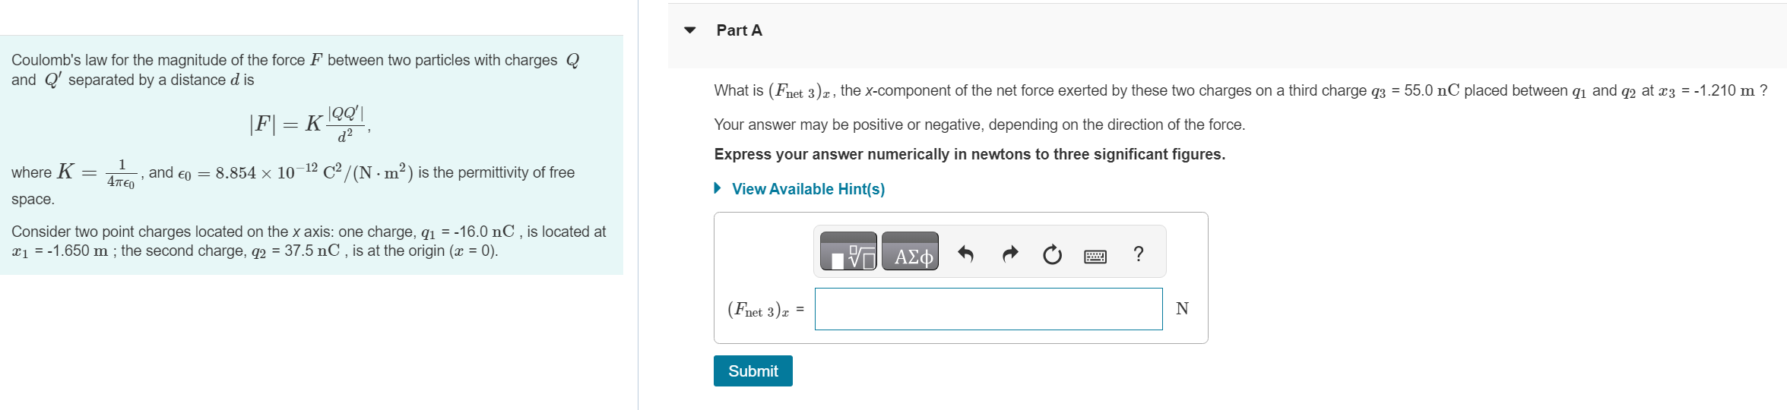Expand hints using the blue triangle
This screenshot has width=1787, height=410.
tap(718, 188)
